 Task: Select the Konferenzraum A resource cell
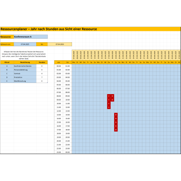click(x=31, y=37)
